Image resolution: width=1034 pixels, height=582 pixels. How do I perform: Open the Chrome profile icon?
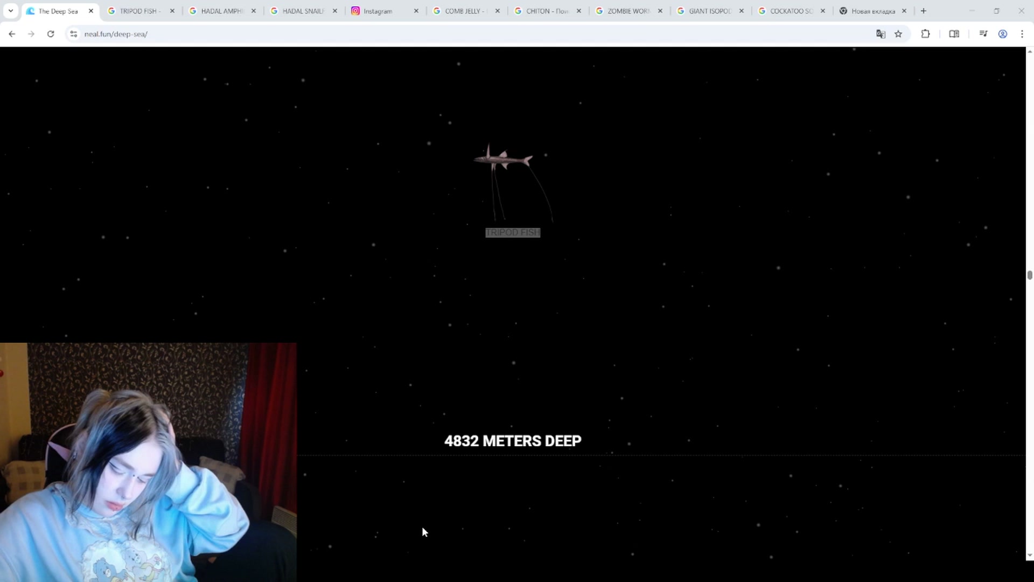tap(1003, 34)
